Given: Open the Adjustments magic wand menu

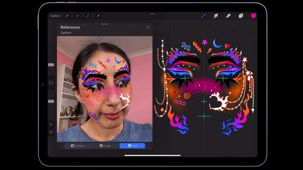Looking at the screenshot, I should pyautogui.click(x=78, y=16).
